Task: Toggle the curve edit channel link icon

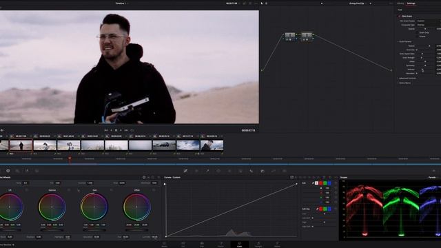Action: tap(313, 183)
